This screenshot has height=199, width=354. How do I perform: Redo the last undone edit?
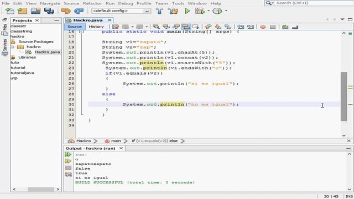[x=79, y=11]
